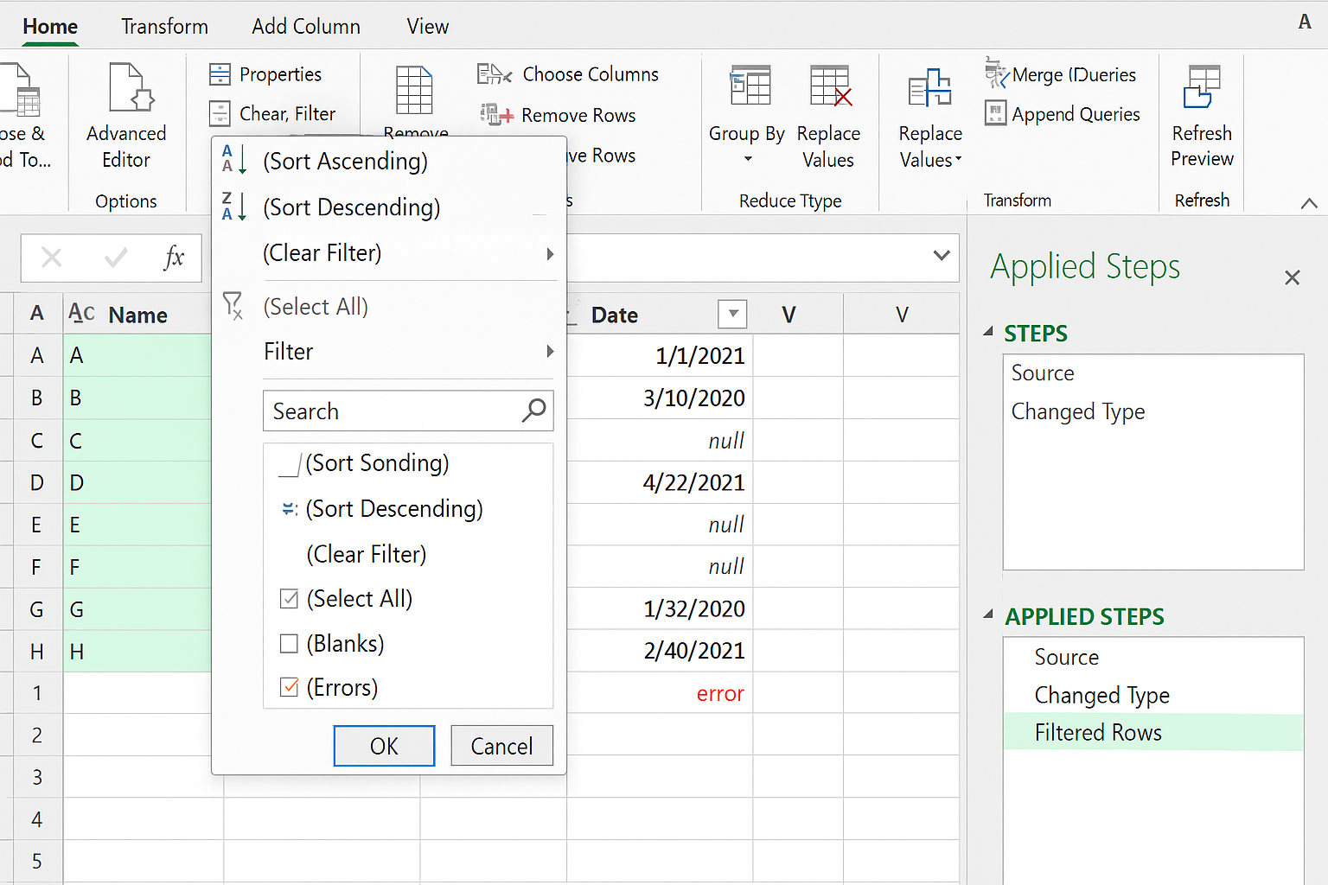Click OK in the filter dialog
Viewport: 1328px width, 885px height.
(384, 745)
